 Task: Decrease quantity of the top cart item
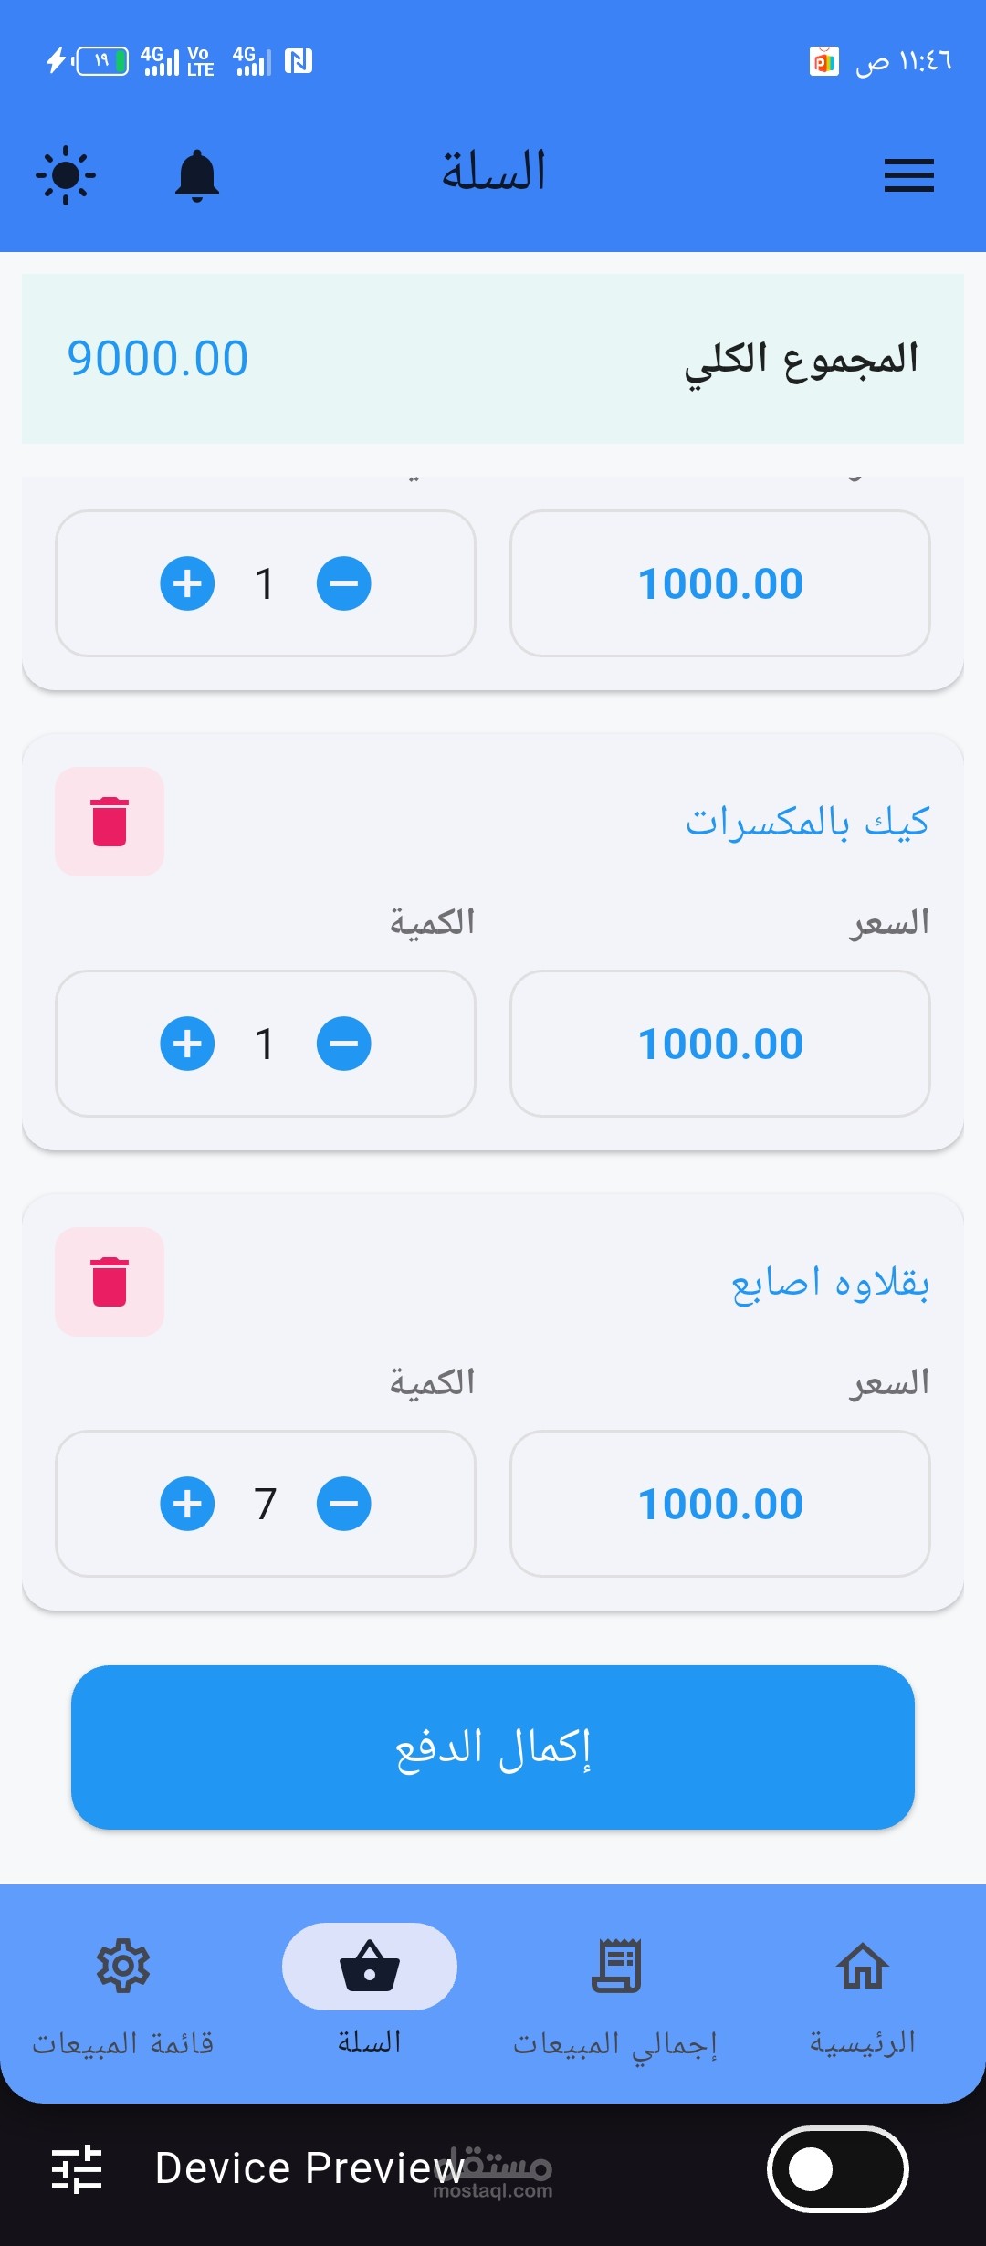[344, 583]
